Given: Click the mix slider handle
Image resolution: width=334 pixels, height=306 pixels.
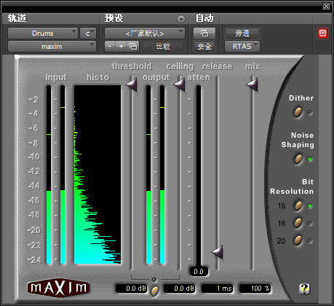Looking at the screenshot, I should tap(252, 85).
